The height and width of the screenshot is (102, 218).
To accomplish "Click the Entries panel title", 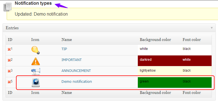I will (12, 28).
